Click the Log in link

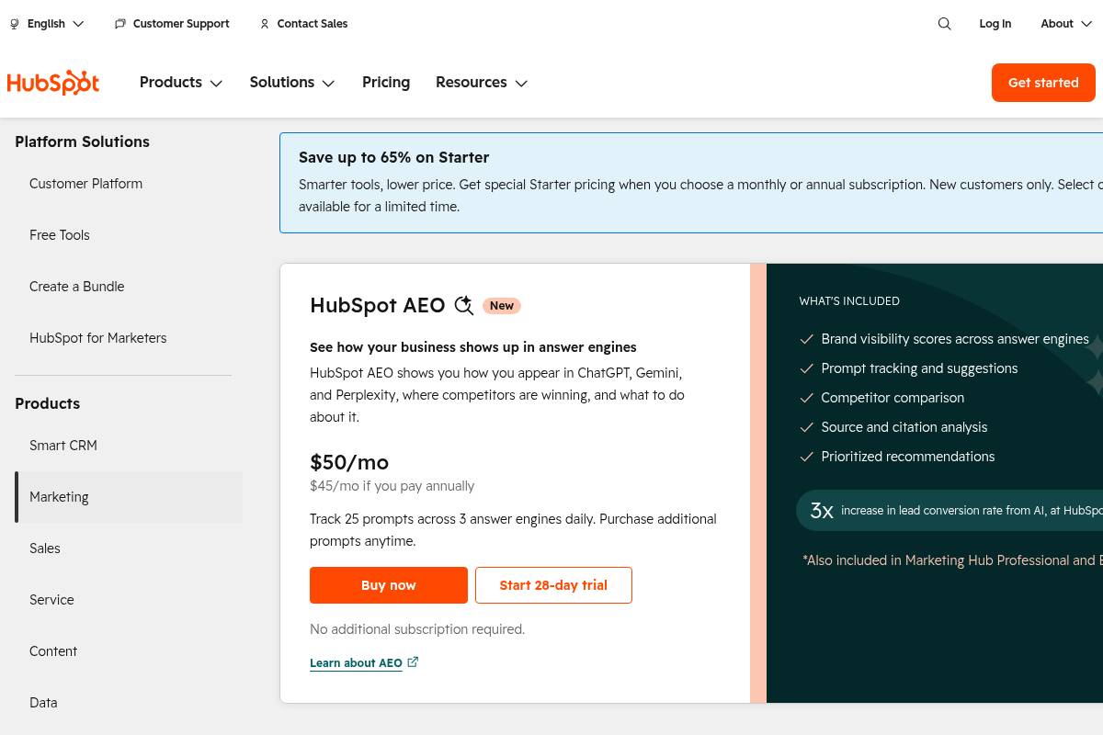pos(995,24)
